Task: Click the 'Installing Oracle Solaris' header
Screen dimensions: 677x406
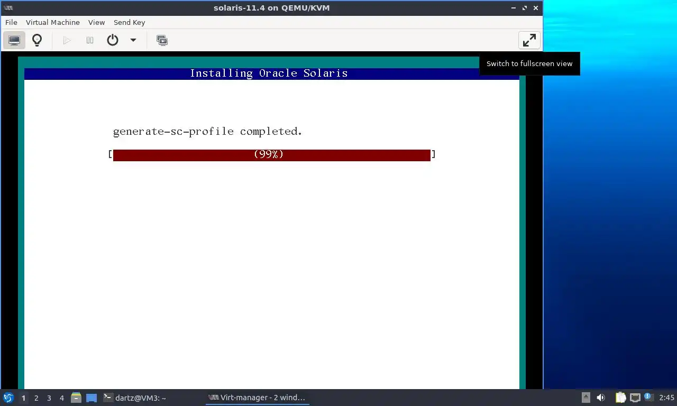Action: tap(269, 73)
